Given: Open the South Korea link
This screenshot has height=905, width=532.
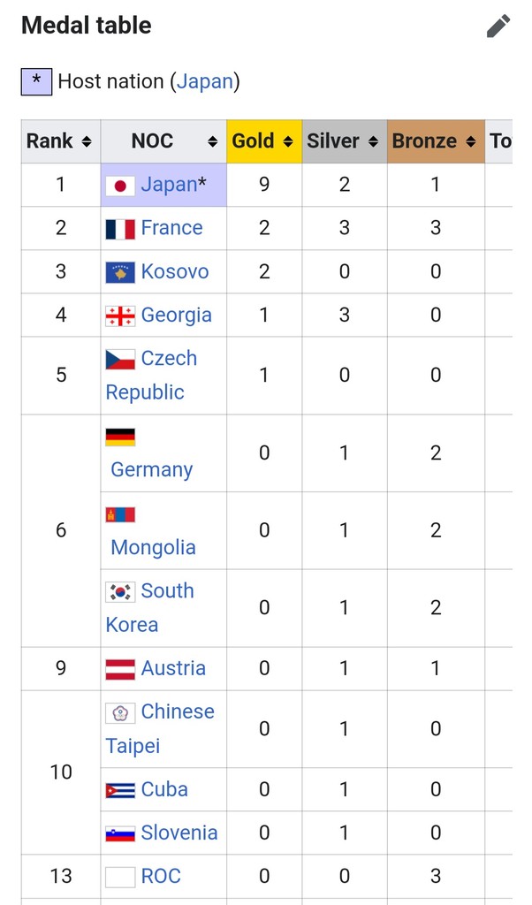Looking at the screenshot, I should click(167, 591).
